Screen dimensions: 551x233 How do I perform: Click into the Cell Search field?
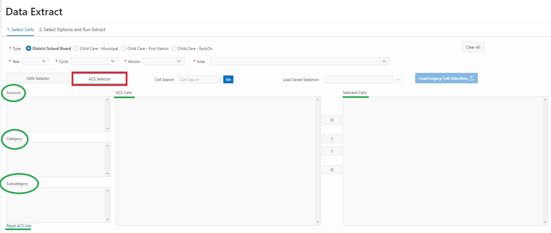(200, 79)
